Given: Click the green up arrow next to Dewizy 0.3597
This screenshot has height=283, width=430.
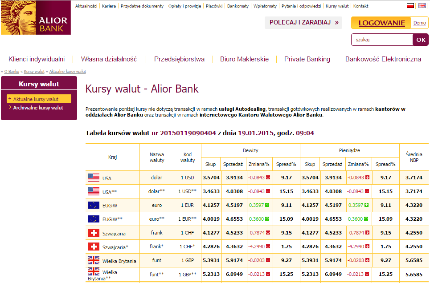Looking at the screenshot, I should point(267,205).
